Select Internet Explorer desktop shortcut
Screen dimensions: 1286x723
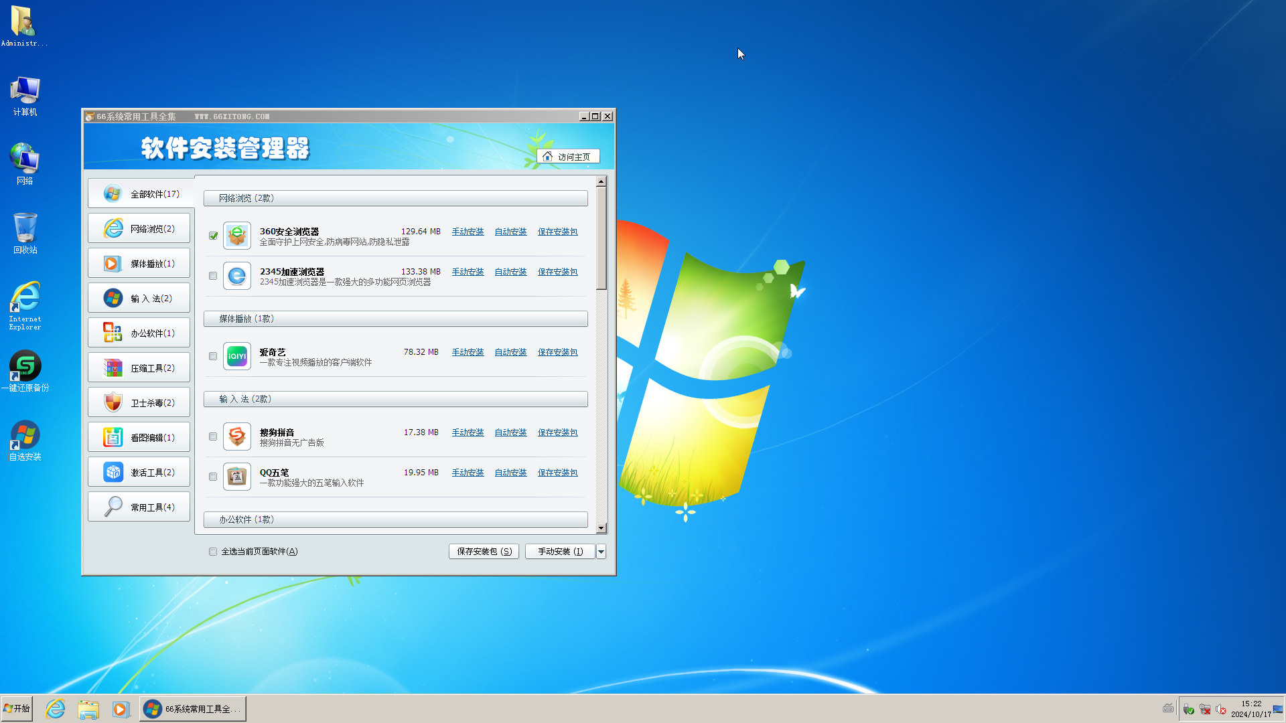[x=25, y=306]
